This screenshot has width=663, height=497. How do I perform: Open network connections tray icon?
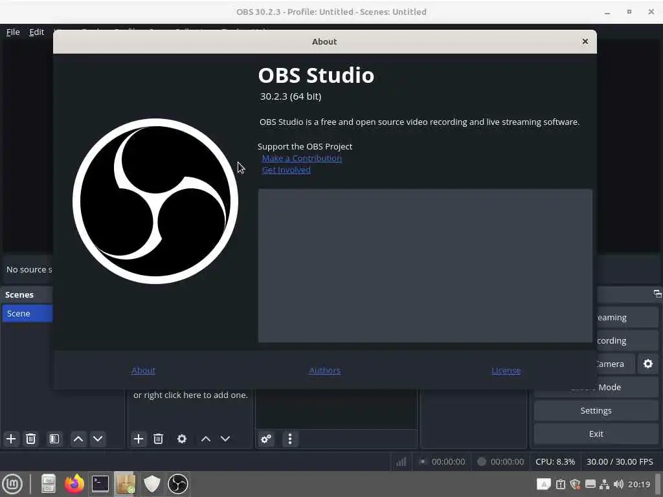point(604,484)
